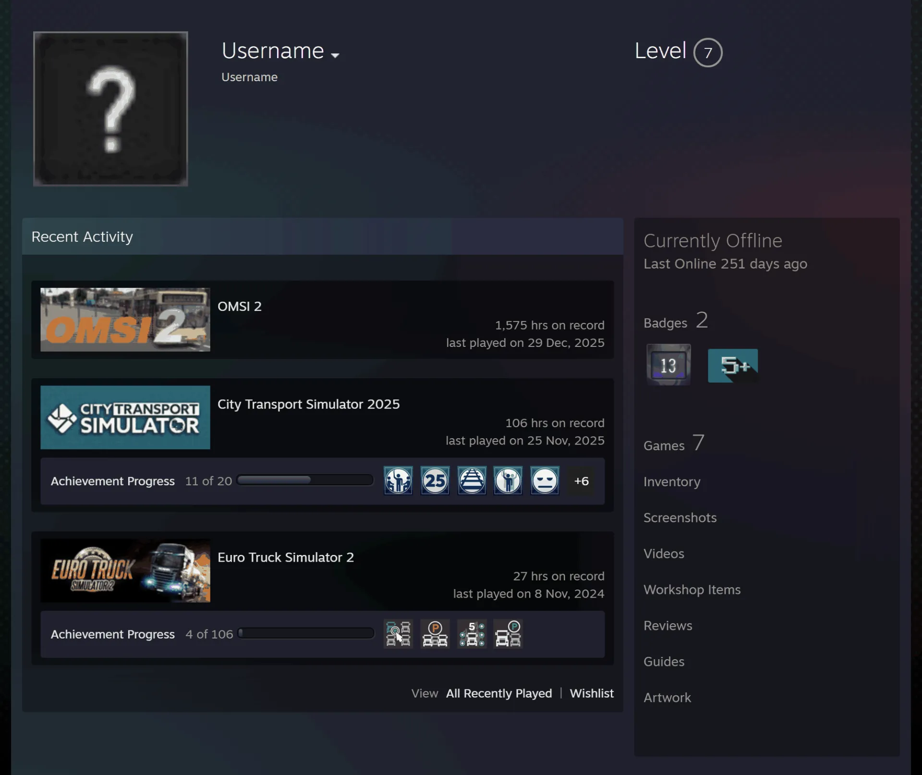Click the 'Last Online 251 days ago' text

point(725,264)
